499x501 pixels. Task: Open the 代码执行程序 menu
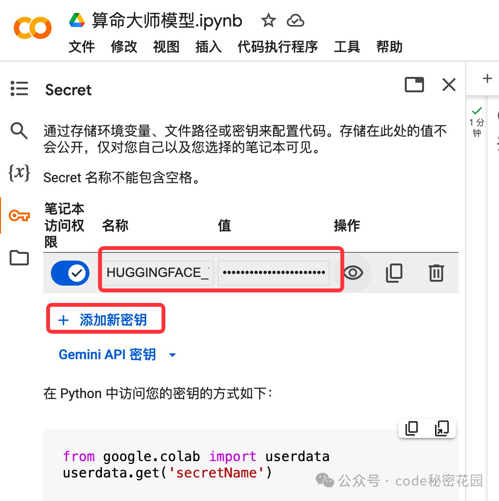point(277,47)
